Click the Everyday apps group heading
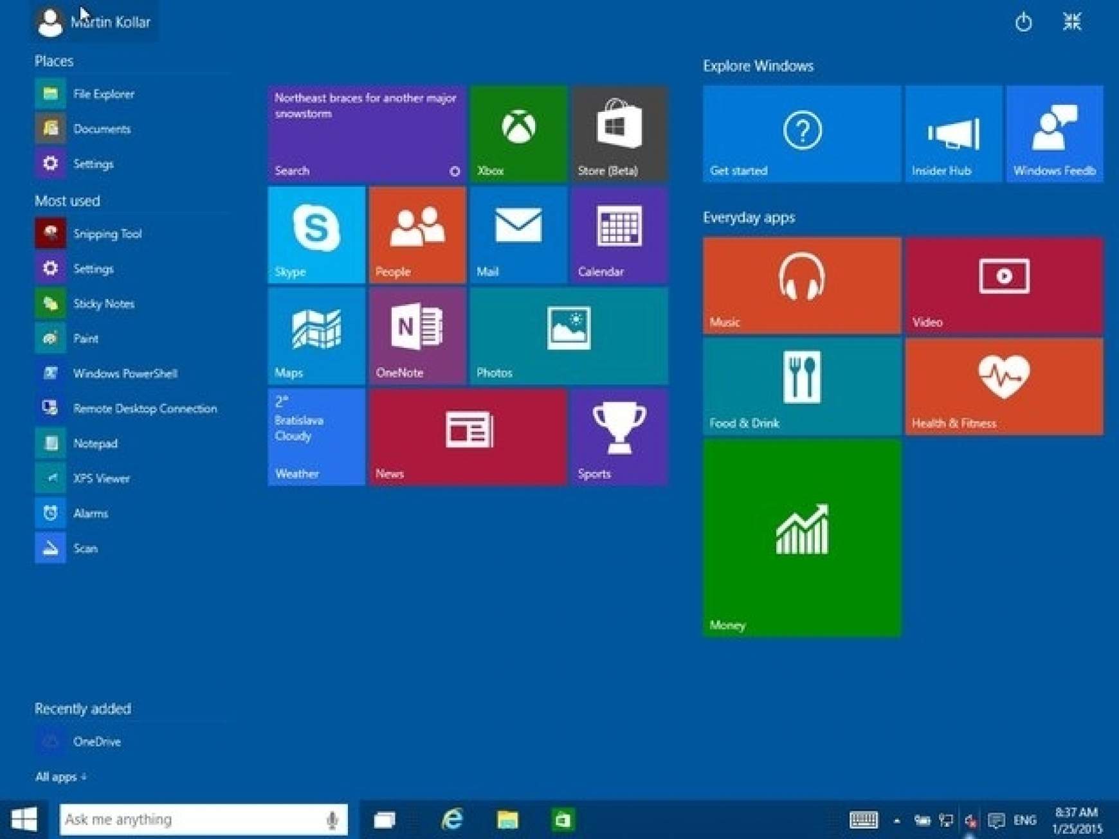The width and height of the screenshot is (1119, 839). pyautogui.click(x=749, y=218)
